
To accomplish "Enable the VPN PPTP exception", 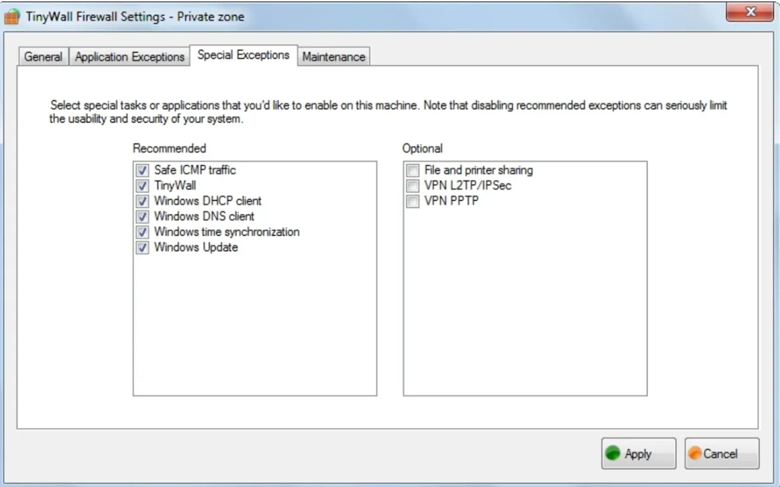I will coord(413,201).
